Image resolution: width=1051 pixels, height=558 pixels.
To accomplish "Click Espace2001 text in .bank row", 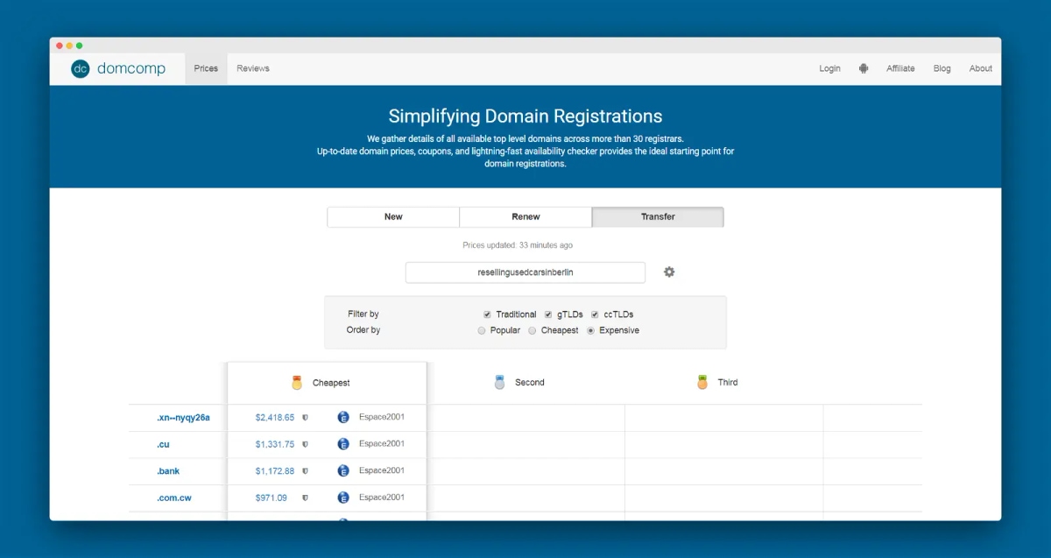I will 382,470.
